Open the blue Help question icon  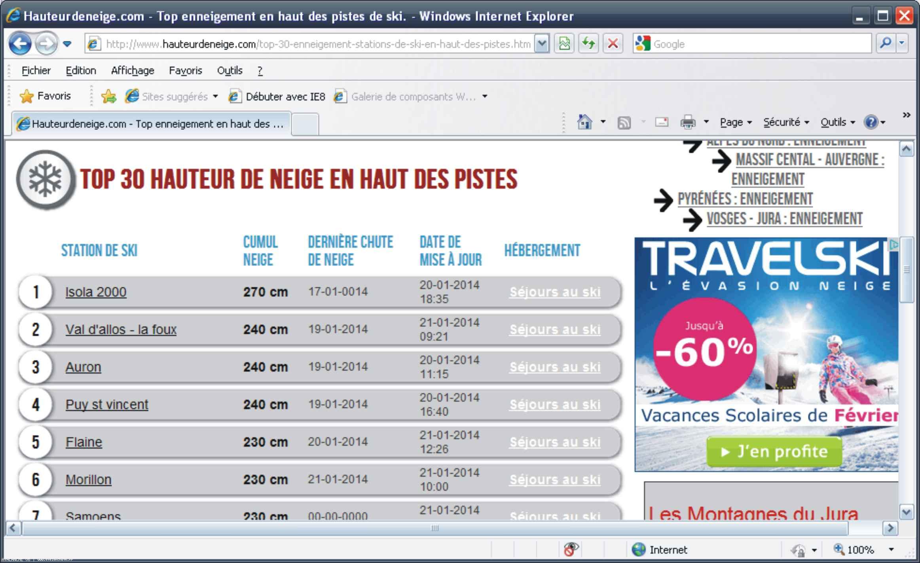point(874,122)
